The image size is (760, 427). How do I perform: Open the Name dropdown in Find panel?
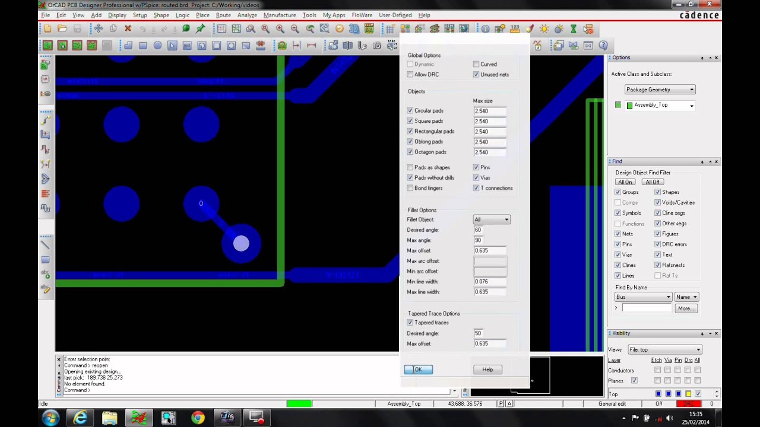click(686, 297)
